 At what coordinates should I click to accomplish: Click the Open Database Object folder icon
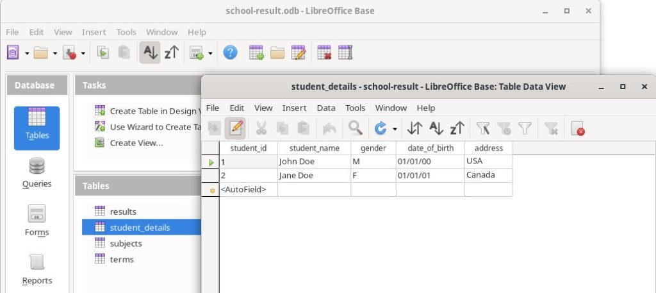(277, 53)
